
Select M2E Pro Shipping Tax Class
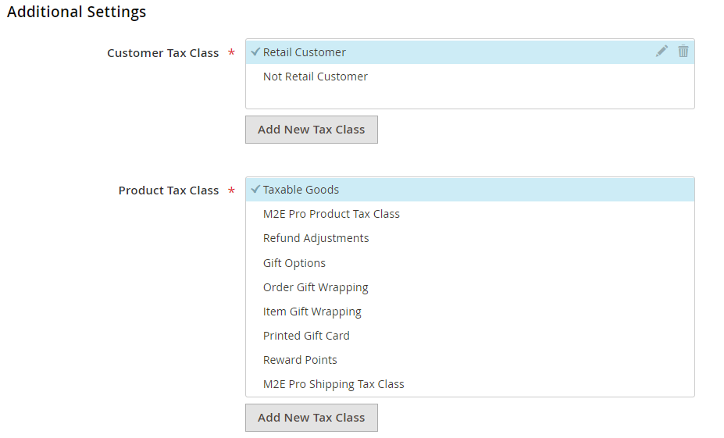pos(333,384)
